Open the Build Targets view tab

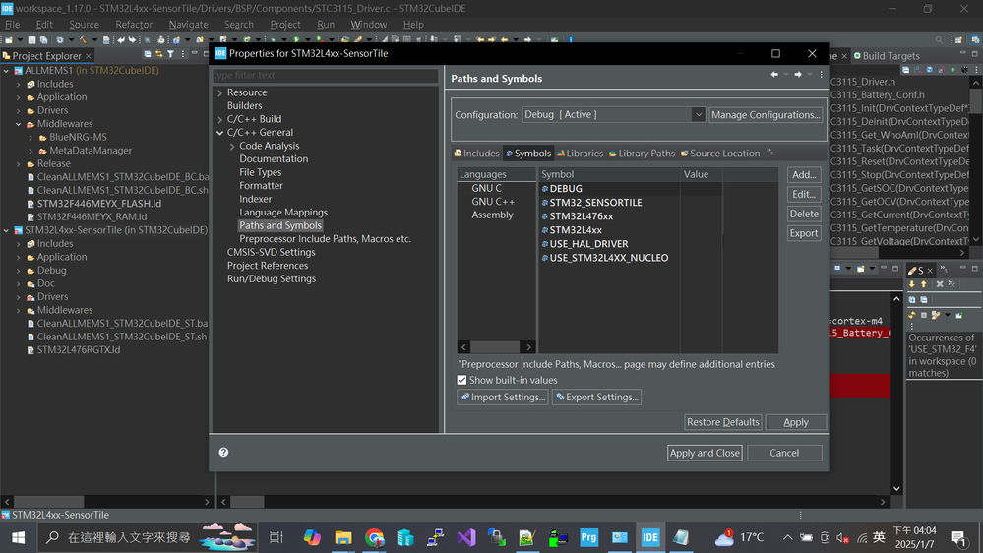click(x=887, y=56)
